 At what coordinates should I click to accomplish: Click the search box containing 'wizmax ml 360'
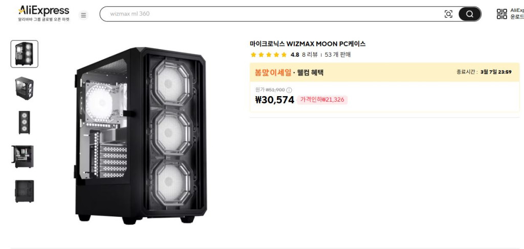click(271, 14)
